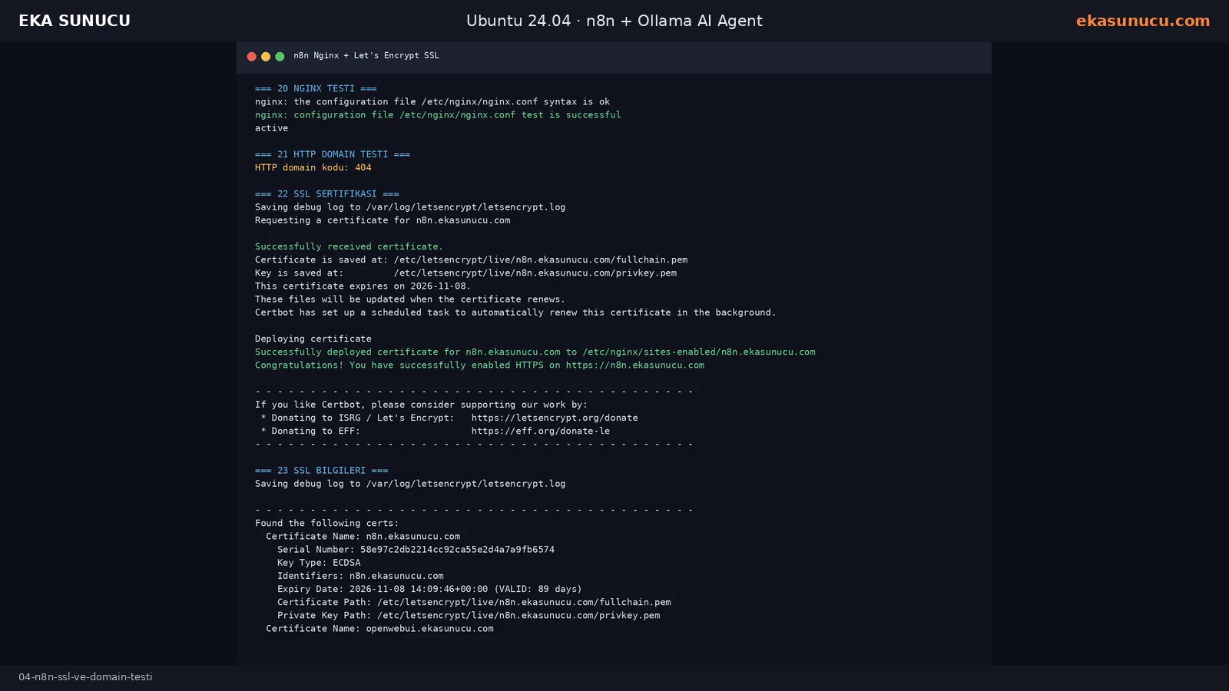The image size is (1229, 691).
Task: Click 'Saving debug log' line under 22 SSL SERTIFIKASI
Action: (410, 207)
